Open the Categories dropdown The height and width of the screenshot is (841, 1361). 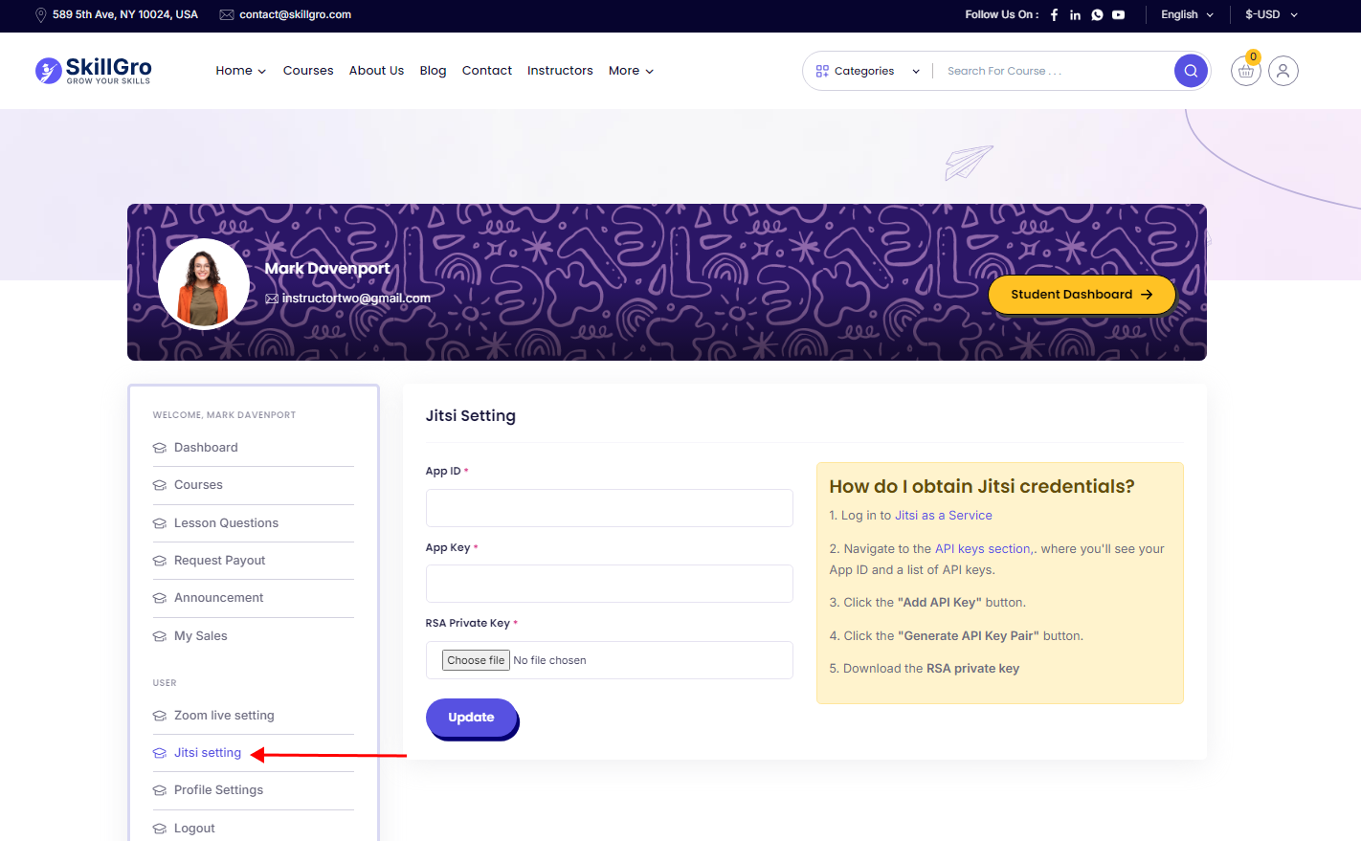point(867,71)
